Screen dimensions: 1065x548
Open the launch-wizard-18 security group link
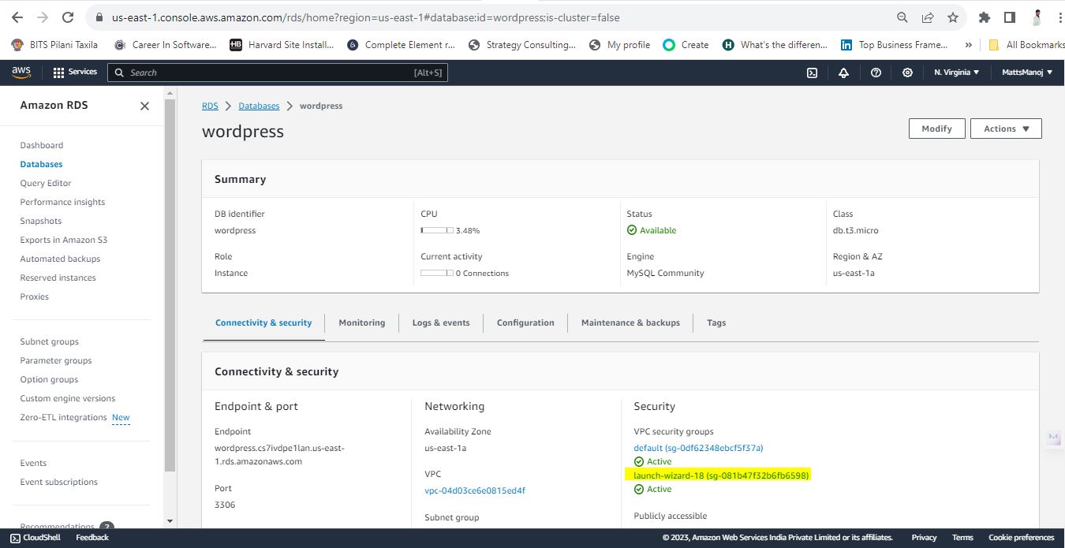tap(722, 475)
